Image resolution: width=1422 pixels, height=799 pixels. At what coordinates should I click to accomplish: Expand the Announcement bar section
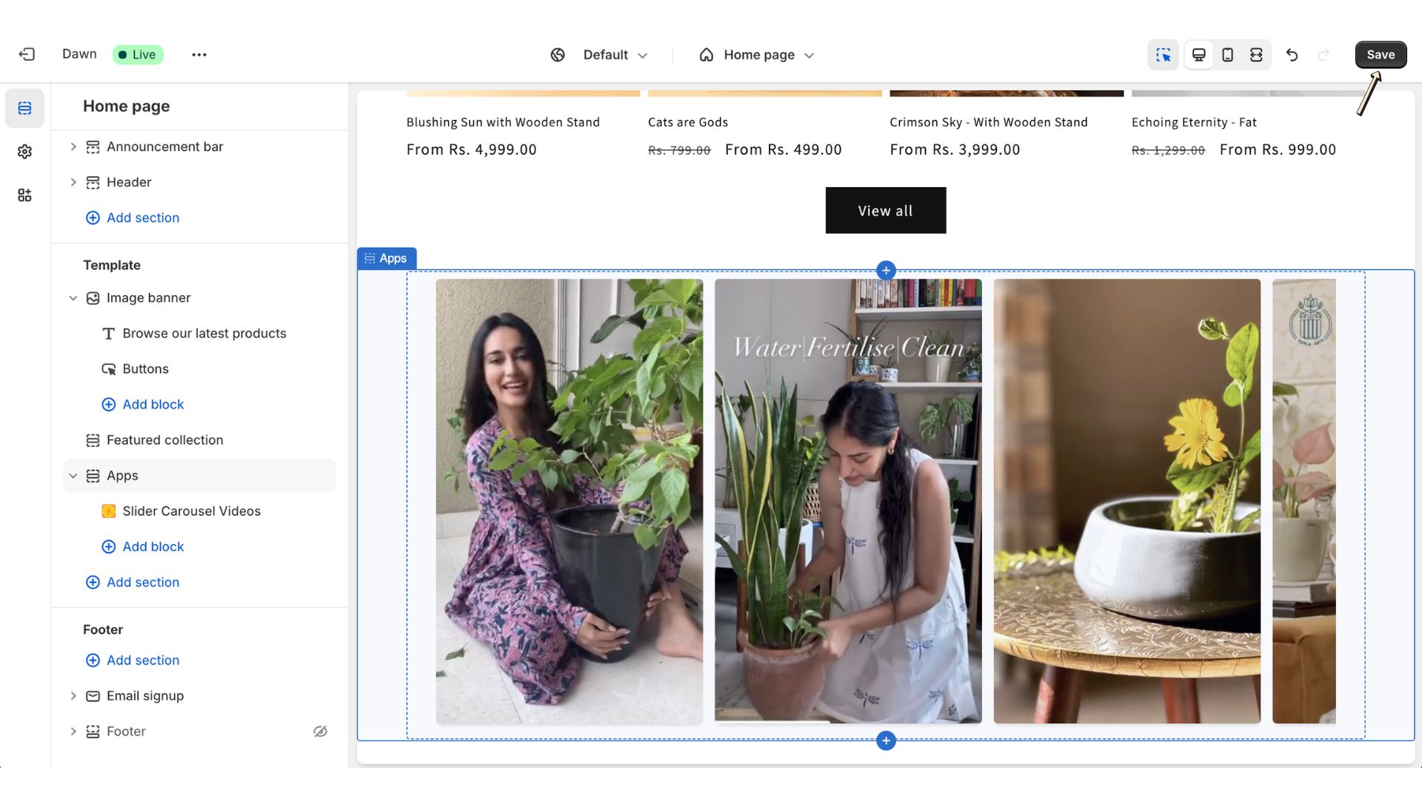[73, 146]
